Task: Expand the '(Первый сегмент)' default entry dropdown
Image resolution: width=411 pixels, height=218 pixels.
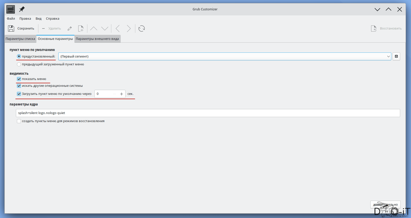Action: [224, 57]
